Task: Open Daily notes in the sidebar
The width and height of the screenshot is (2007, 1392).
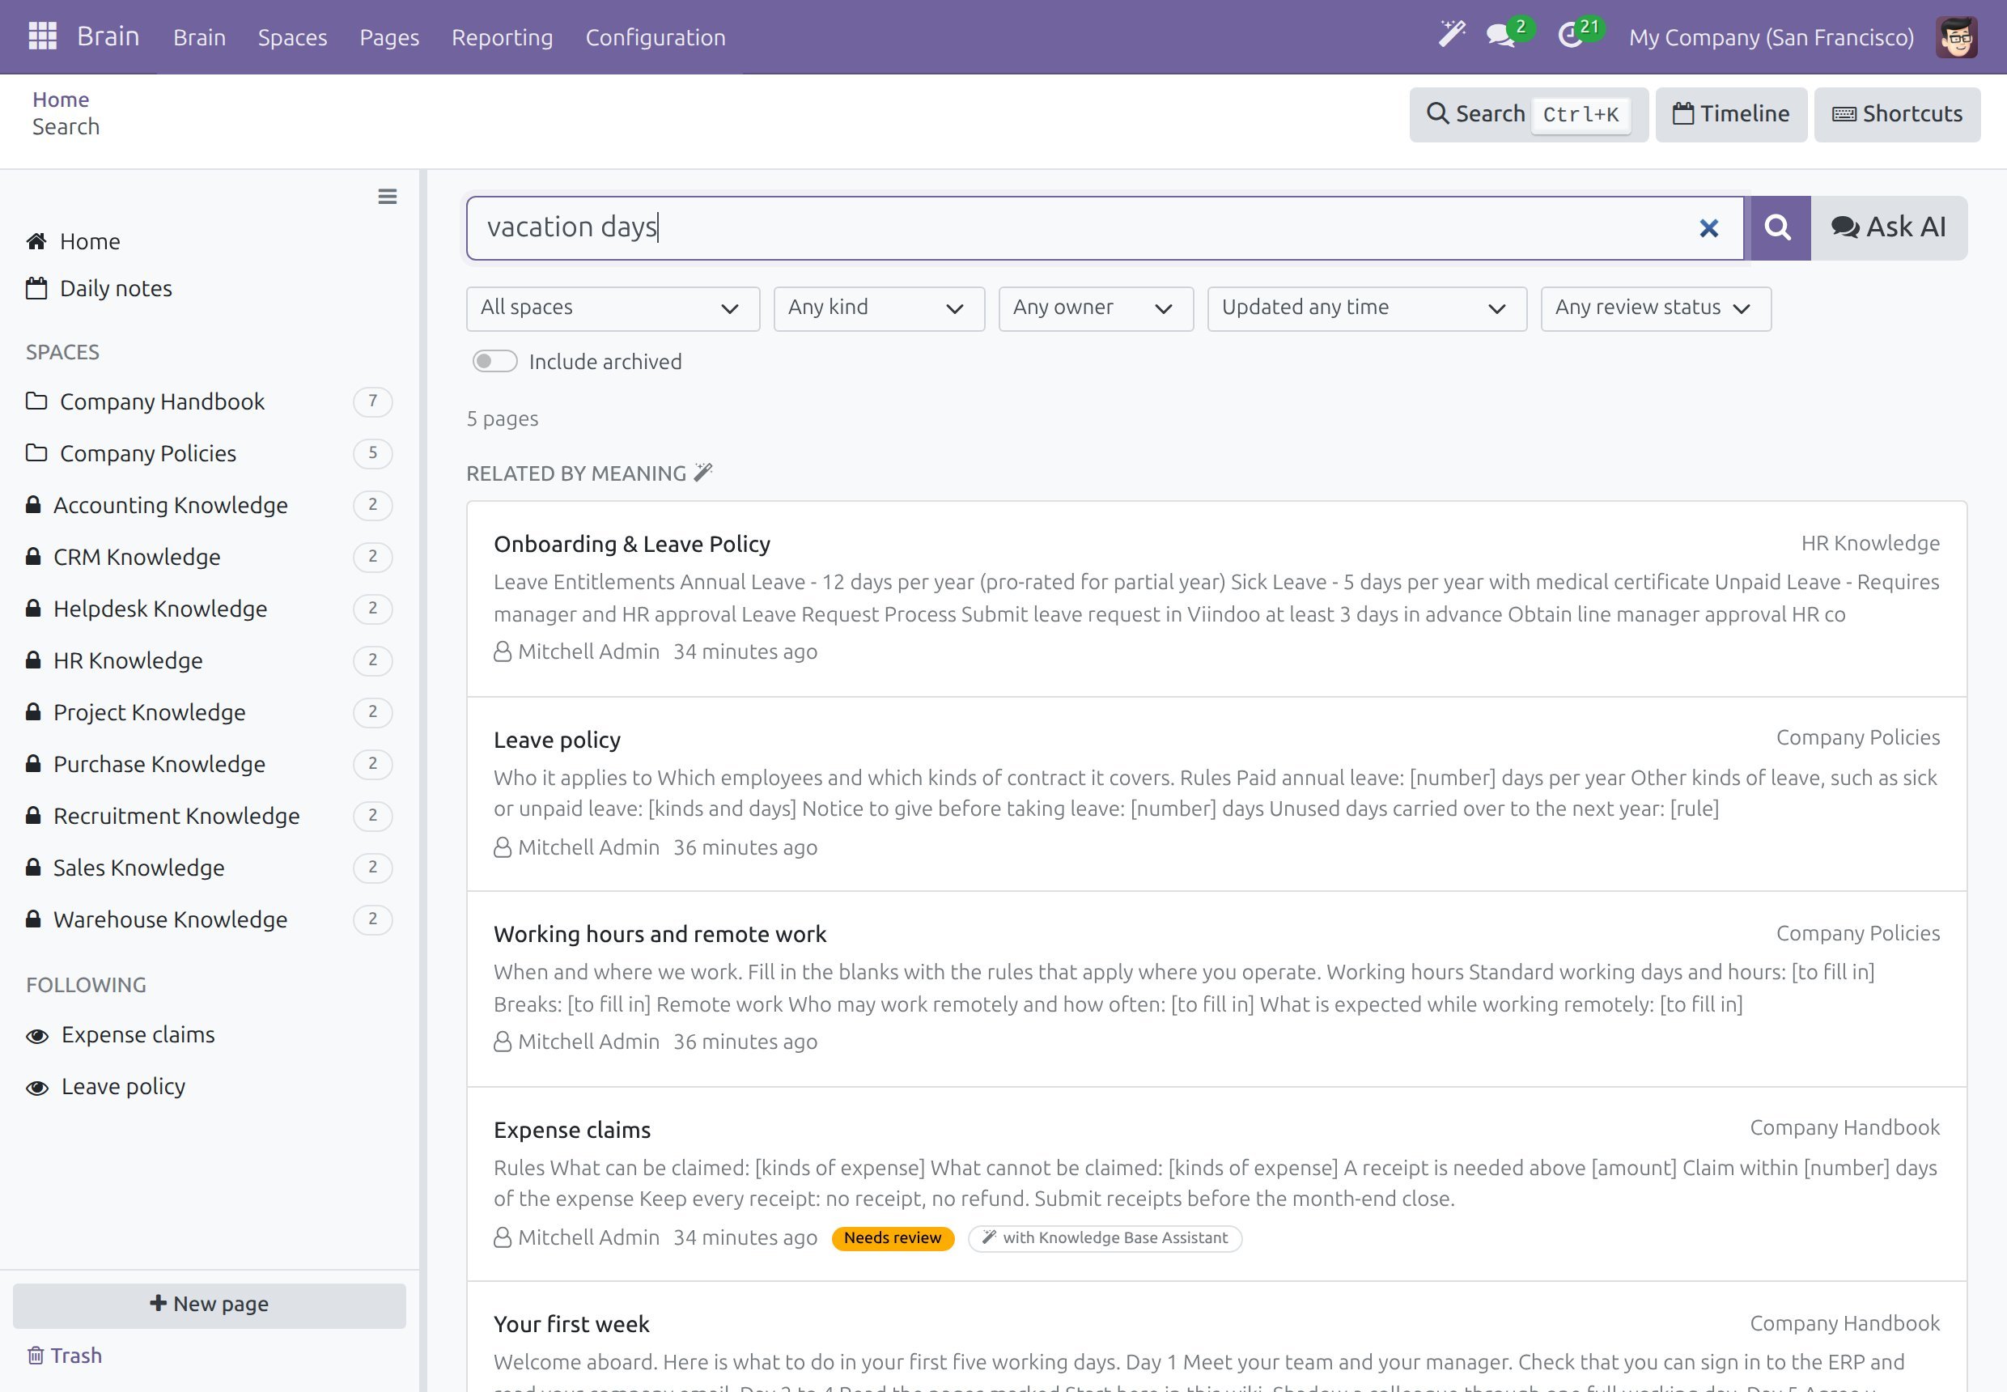Action: pyautogui.click(x=99, y=289)
